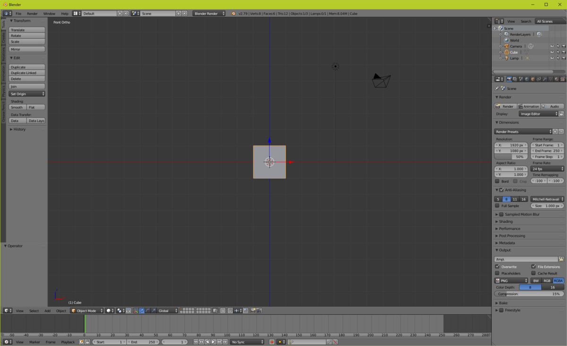The height and width of the screenshot is (346, 567).
Task: Open the World properties tab icon
Action: coord(527,79)
